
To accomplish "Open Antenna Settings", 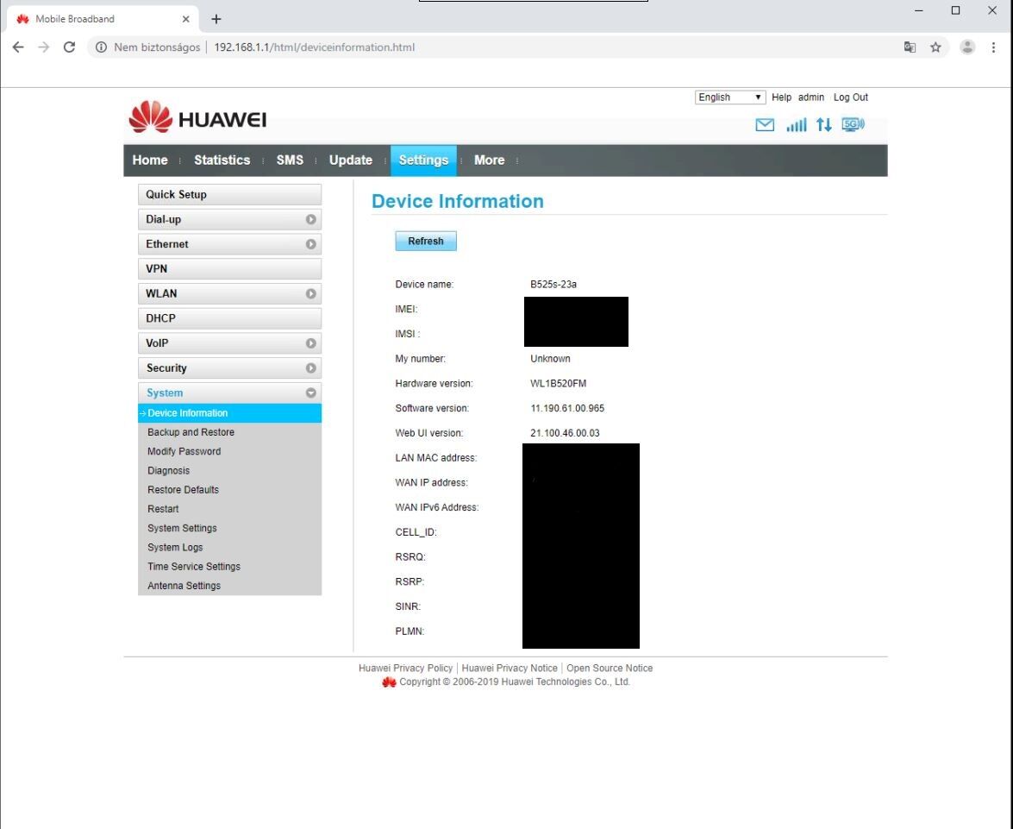I will point(184,586).
